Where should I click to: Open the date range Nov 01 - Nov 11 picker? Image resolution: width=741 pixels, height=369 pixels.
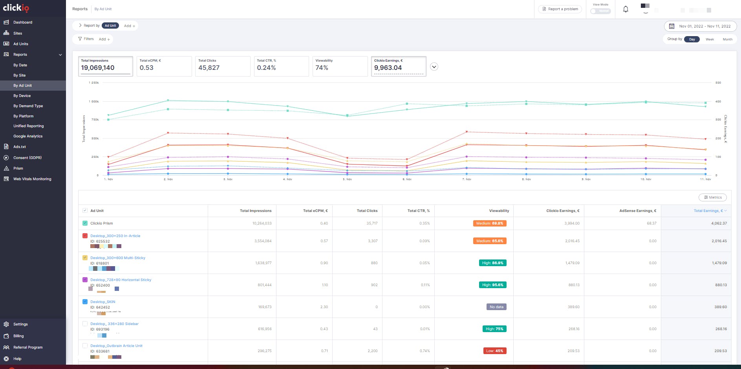(x=701, y=26)
